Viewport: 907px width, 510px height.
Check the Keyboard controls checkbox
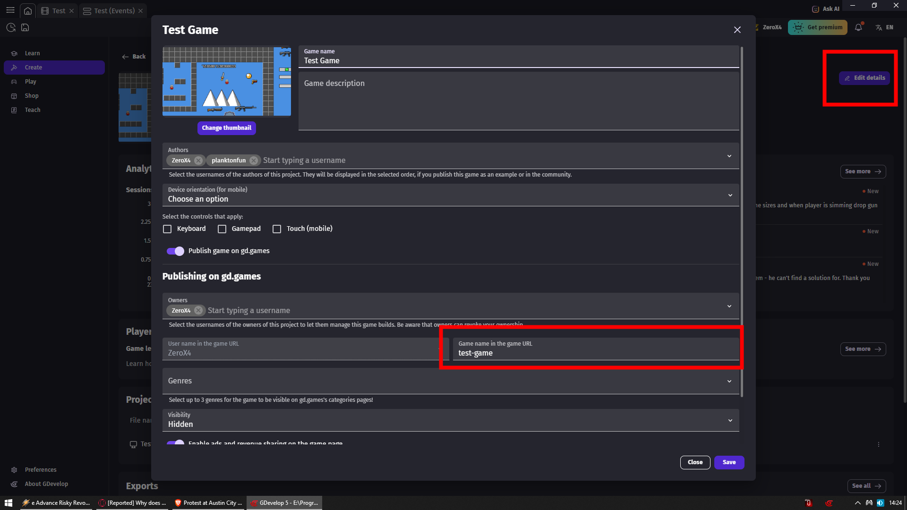(x=167, y=229)
